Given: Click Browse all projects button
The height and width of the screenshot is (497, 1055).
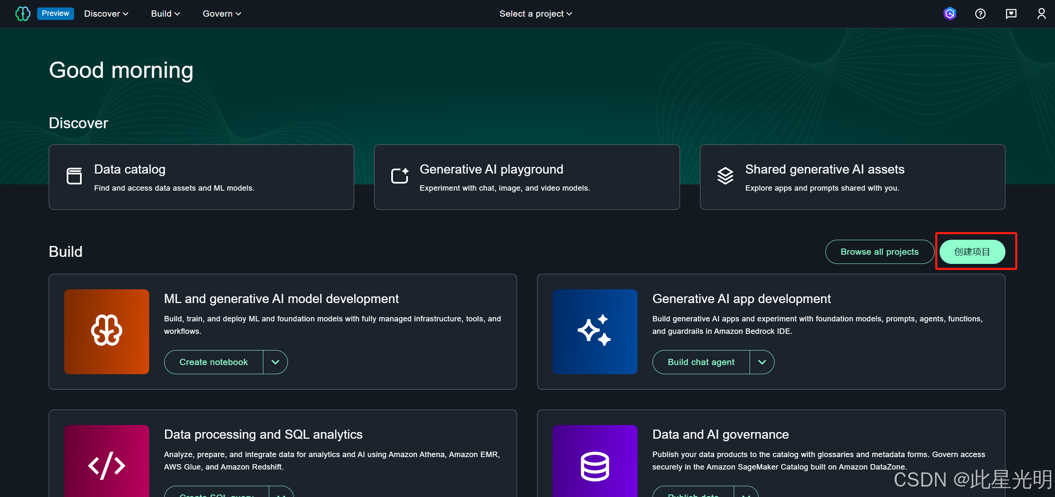Looking at the screenshot, I should point(879,252).
